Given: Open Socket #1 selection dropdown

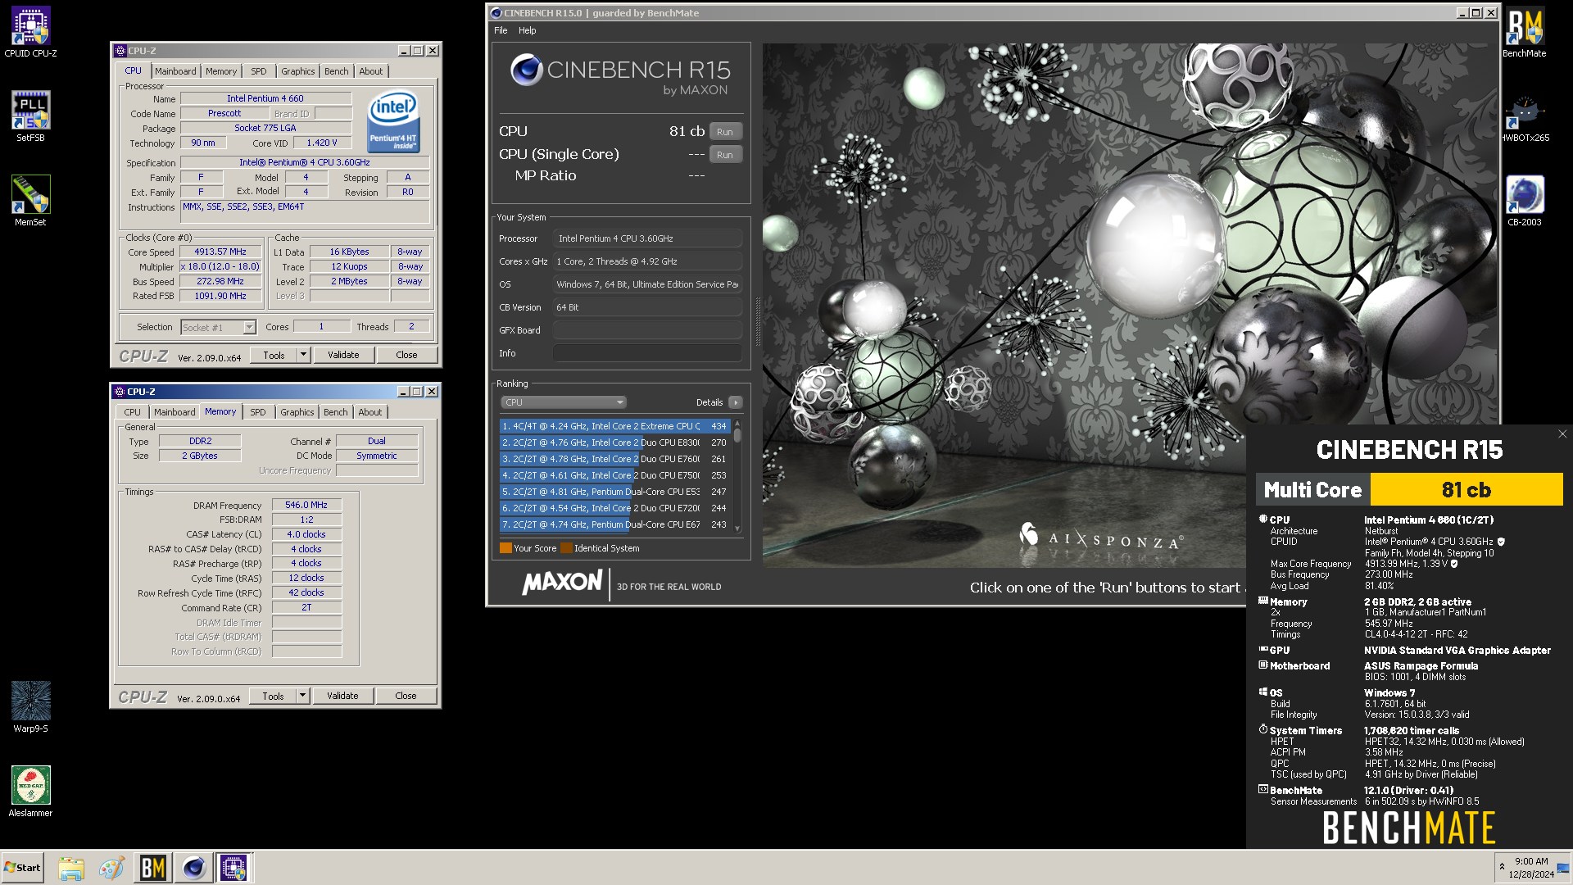Looking at the screenshot, I should click(x=218, y=328).
